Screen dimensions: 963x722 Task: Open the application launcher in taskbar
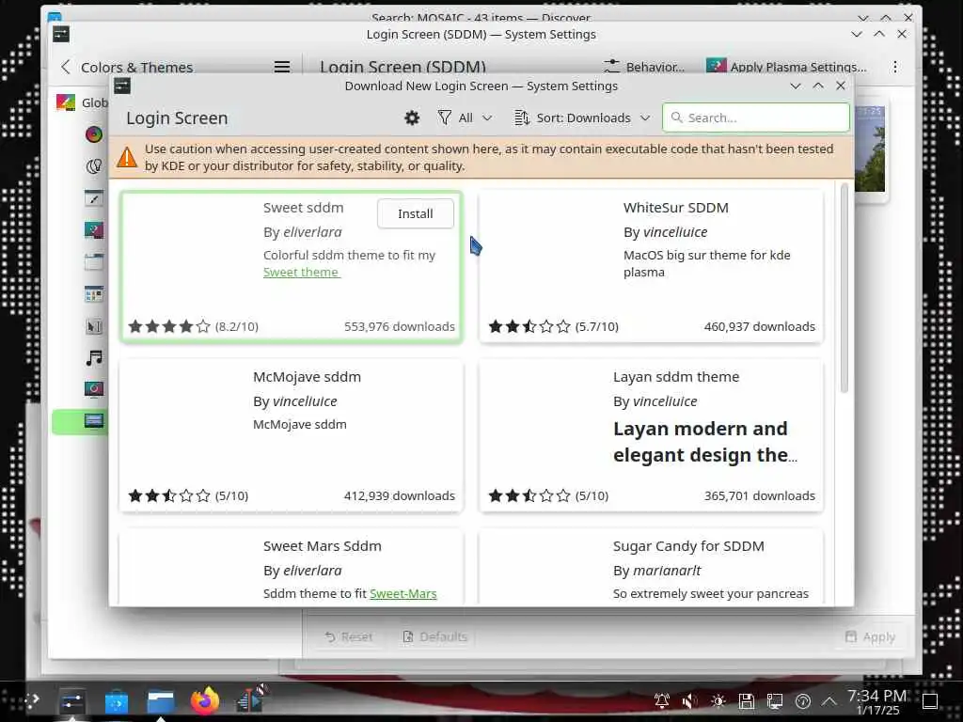pyautogui.click(x=32, y=699)
